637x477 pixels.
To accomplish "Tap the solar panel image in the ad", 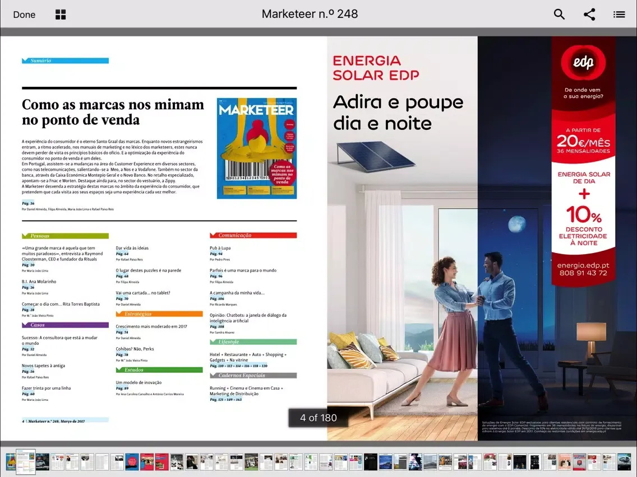I will click(x=376, y=156).
